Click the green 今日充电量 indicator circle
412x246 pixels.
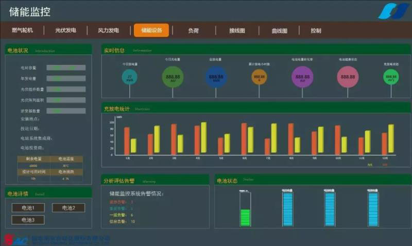[x=172, y=77]
